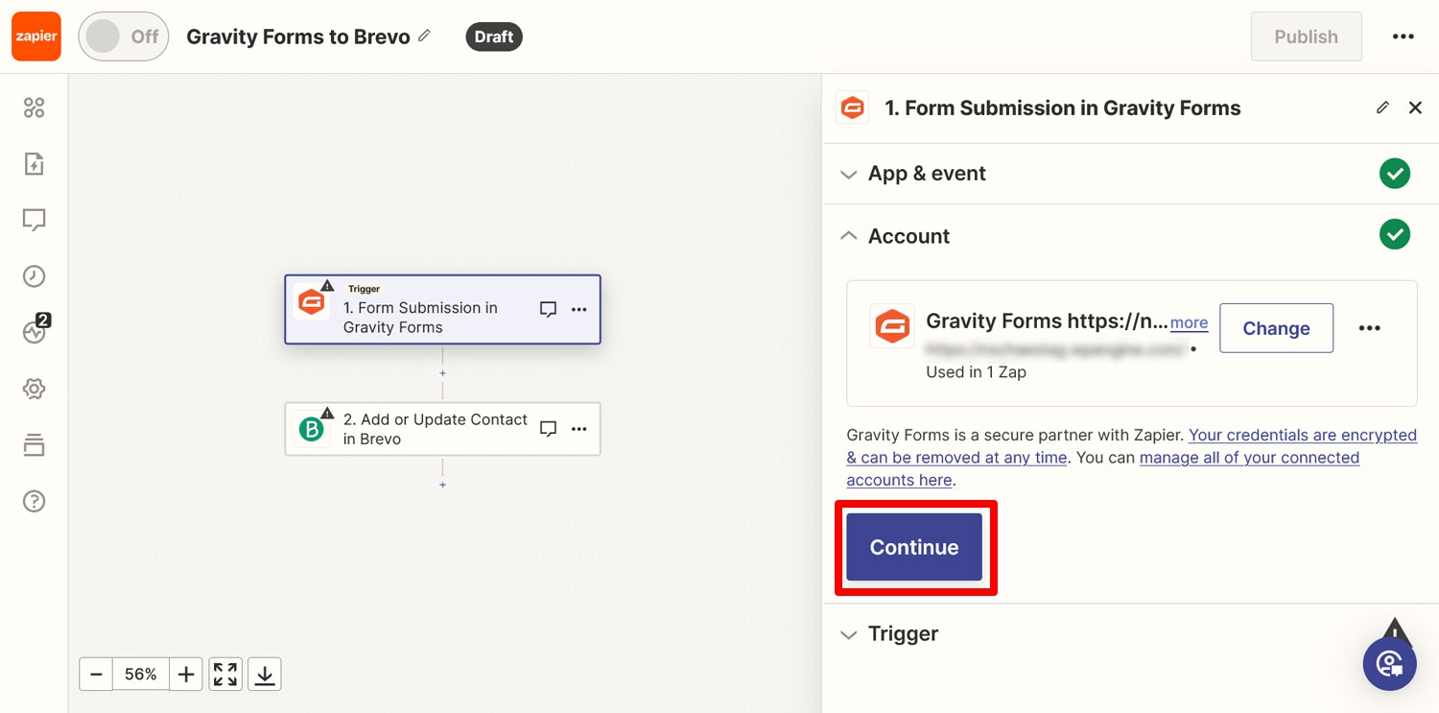Click the Brevo icon on step 2
This screenshot has width=1439, height=713.
click(311, 428)
